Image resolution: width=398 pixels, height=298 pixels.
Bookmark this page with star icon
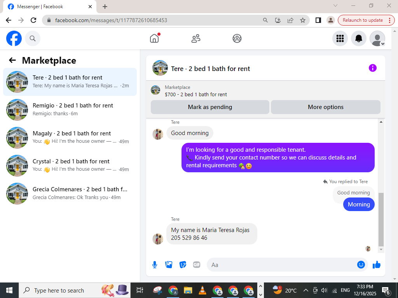click(302, 20)
